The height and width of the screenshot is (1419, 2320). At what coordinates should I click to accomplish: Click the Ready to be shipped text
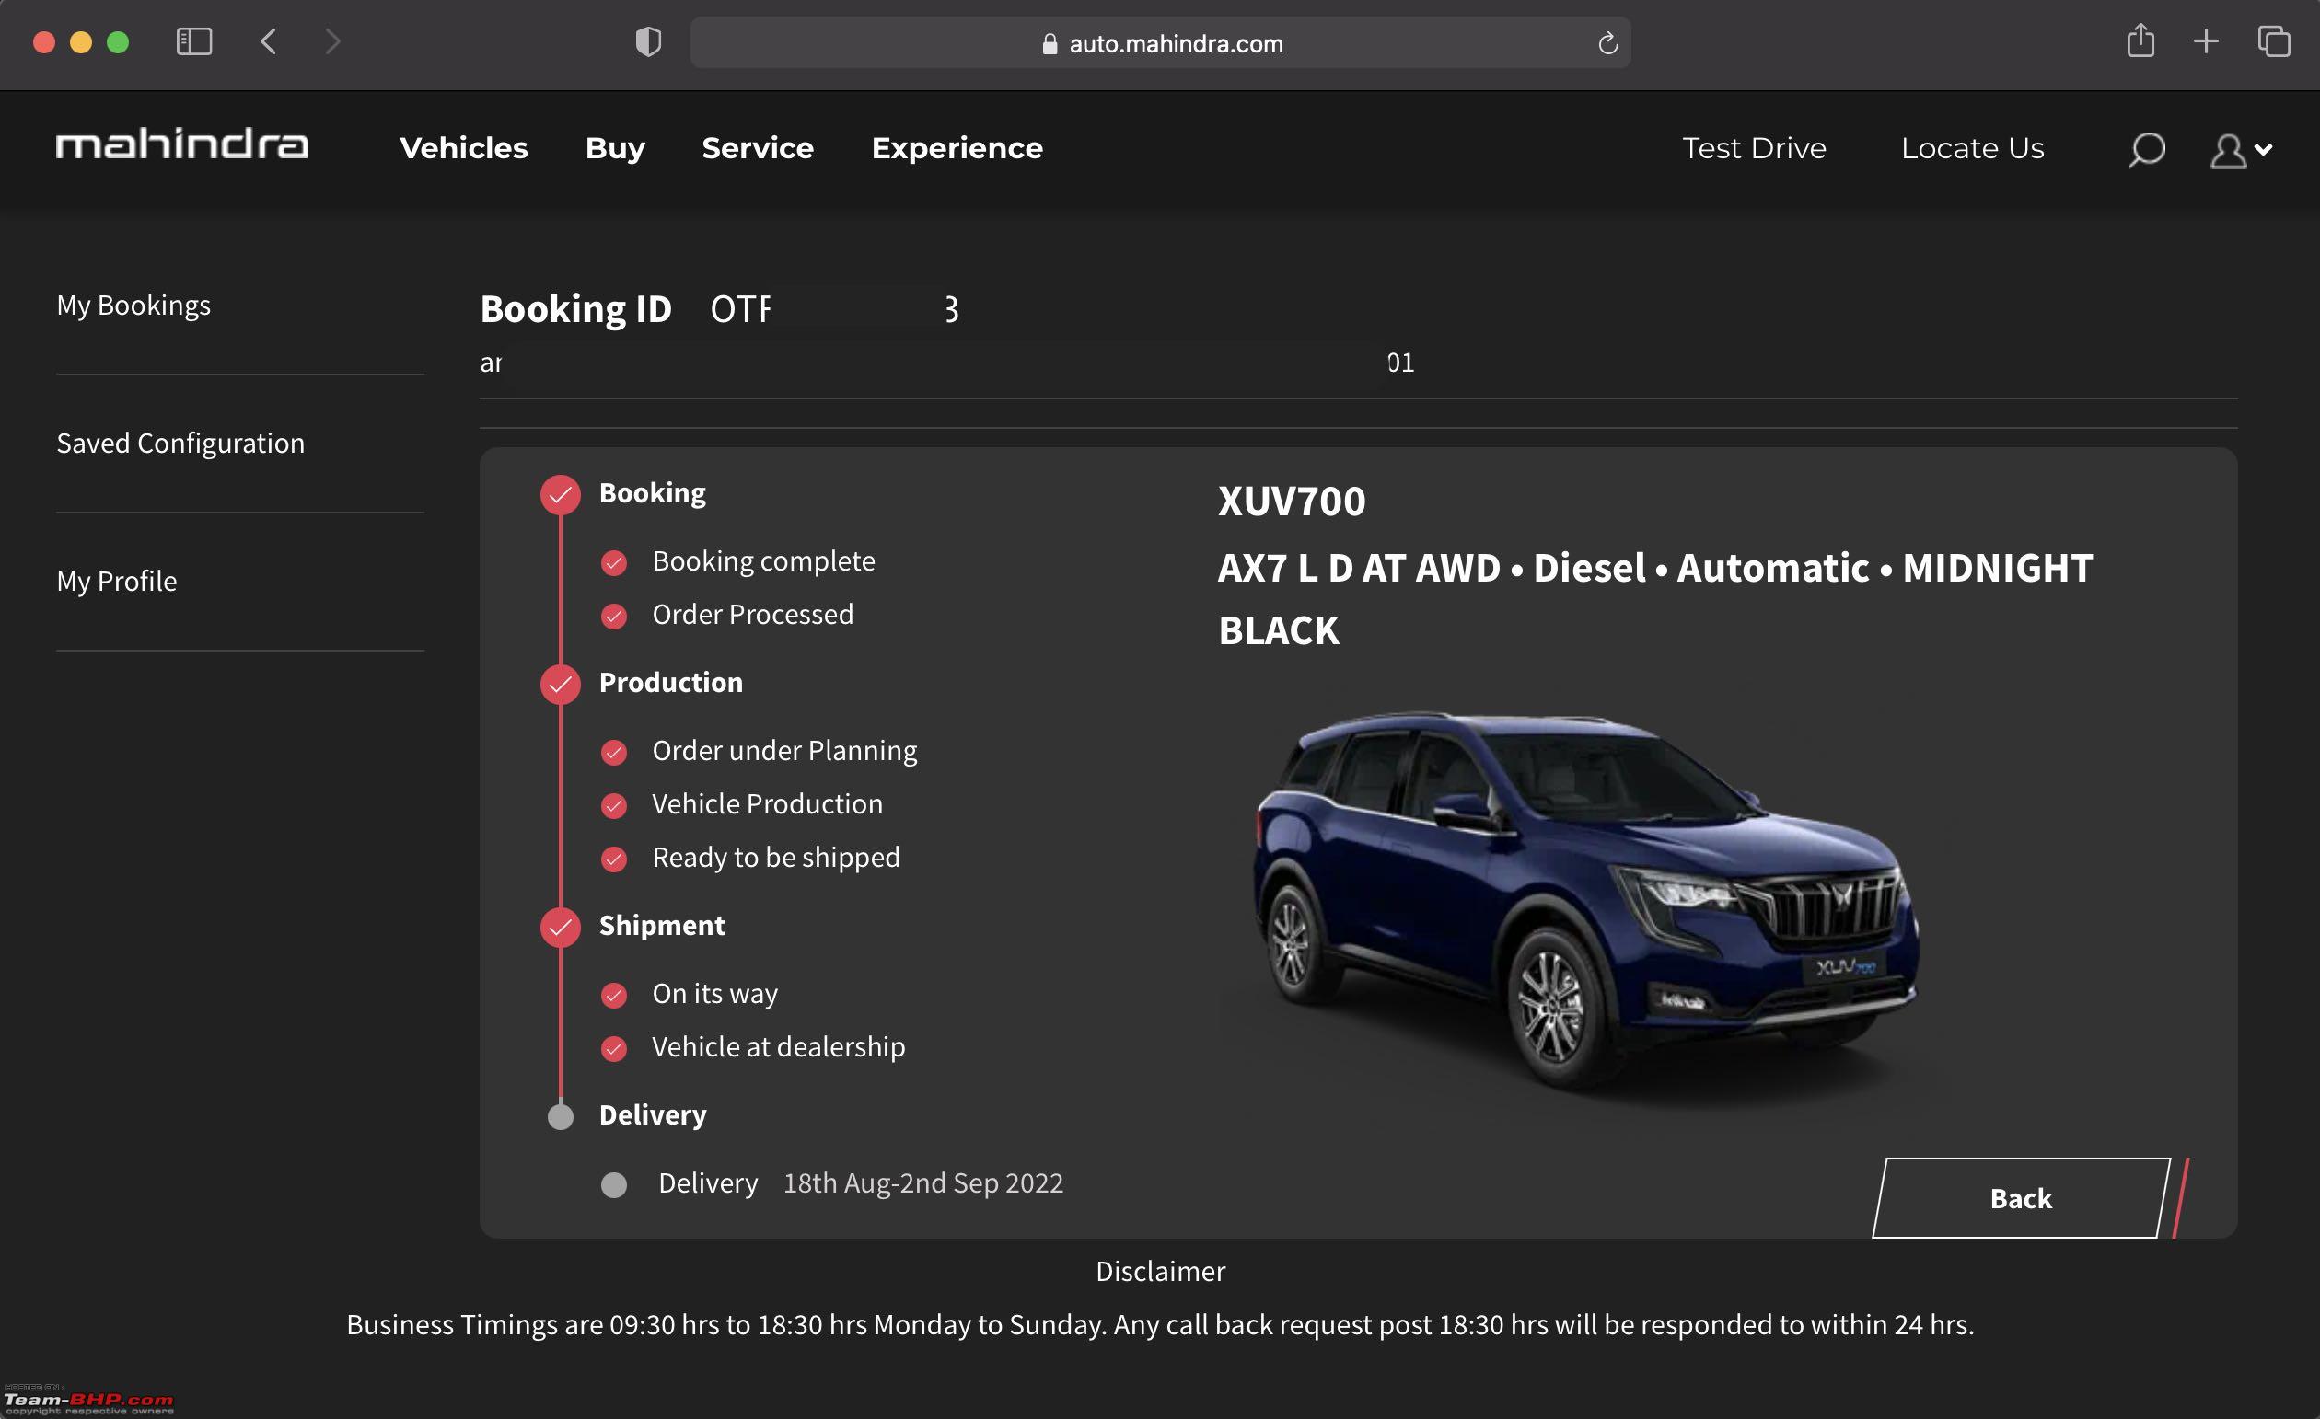pyautogui.click(x=776, y=858)
